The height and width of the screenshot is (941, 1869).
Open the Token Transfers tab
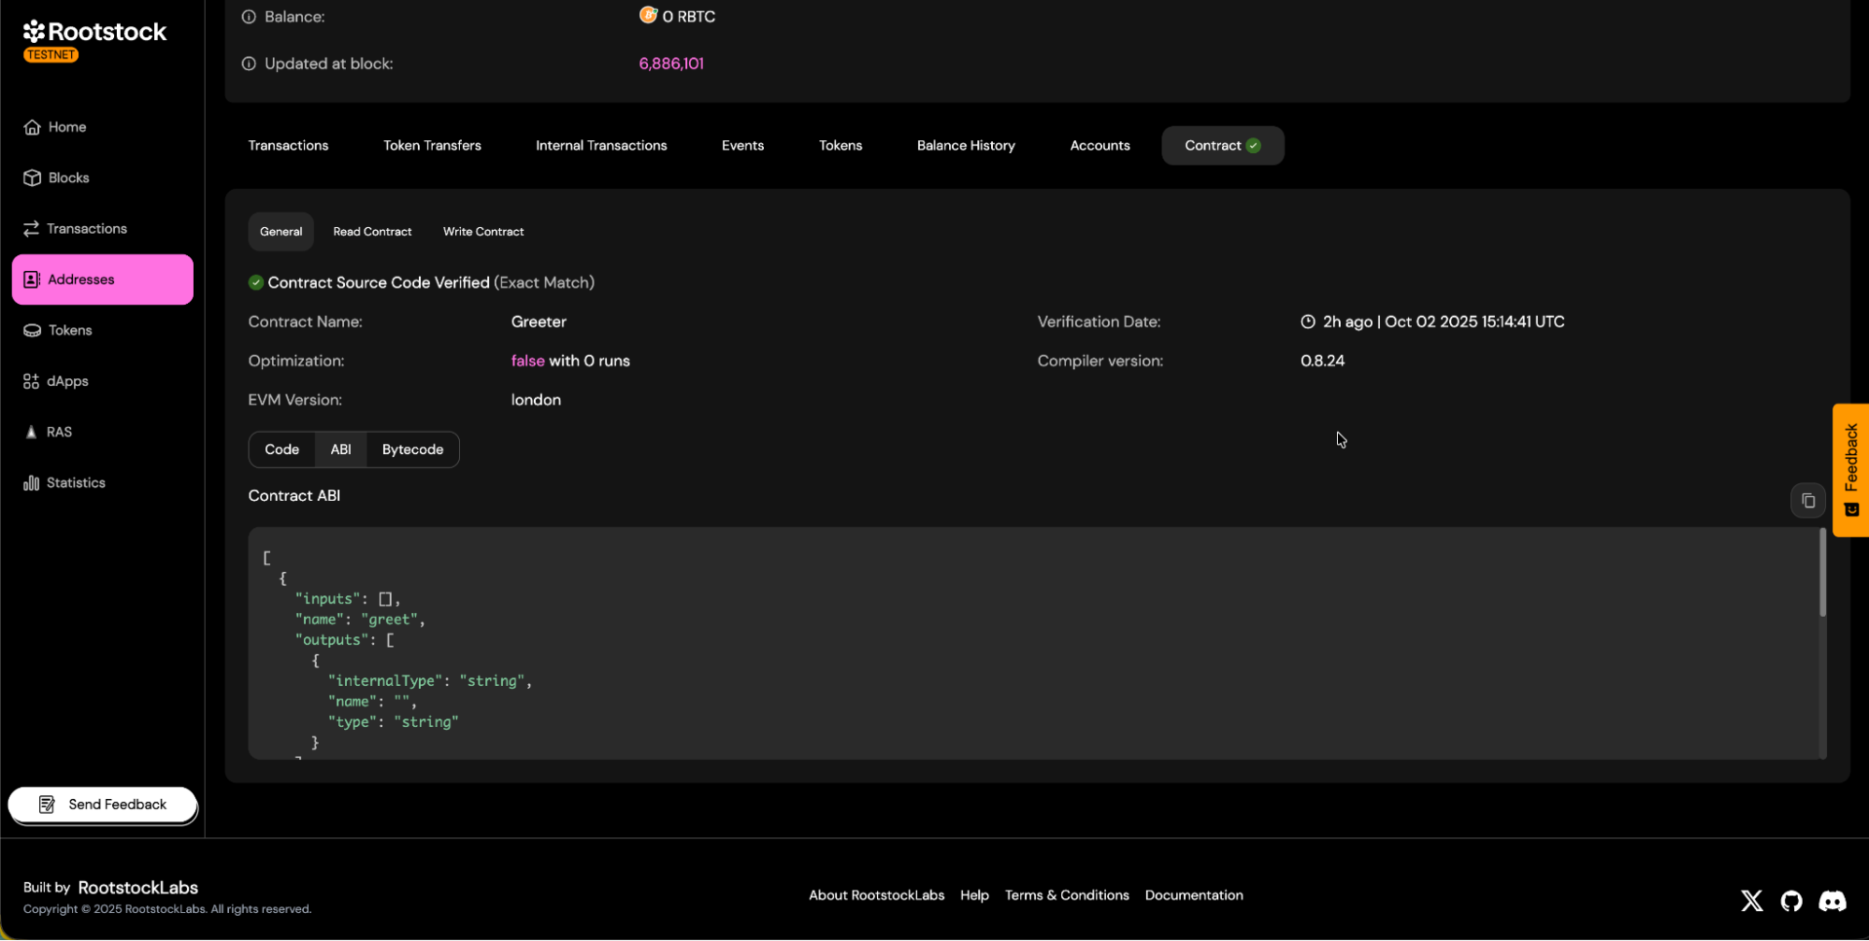coord(432,146)
